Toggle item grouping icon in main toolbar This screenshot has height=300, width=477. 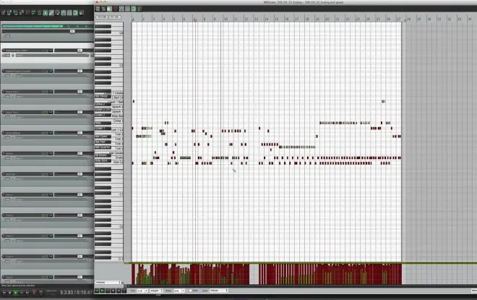(52, 13)
